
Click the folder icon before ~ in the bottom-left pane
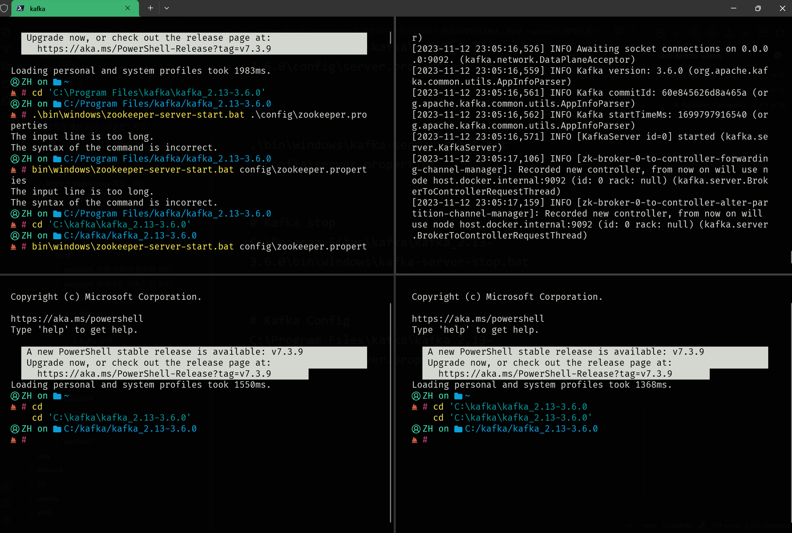57,396
